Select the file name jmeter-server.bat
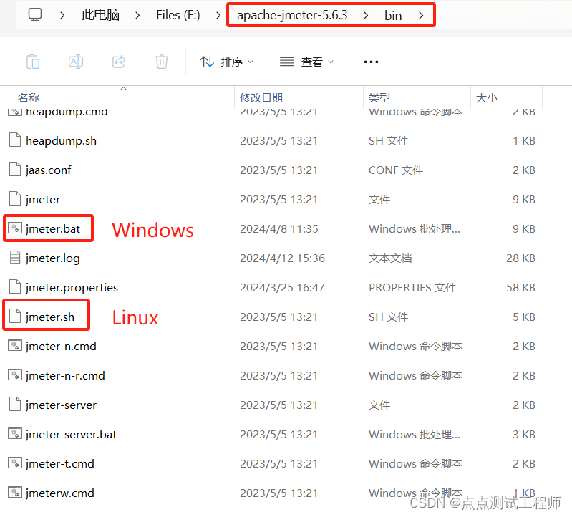This screenshot has height=517, width=572. pyautogui.click(x=71, y=435)
